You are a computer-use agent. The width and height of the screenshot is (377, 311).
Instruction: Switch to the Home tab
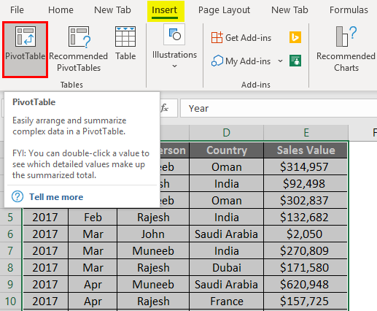61,10
